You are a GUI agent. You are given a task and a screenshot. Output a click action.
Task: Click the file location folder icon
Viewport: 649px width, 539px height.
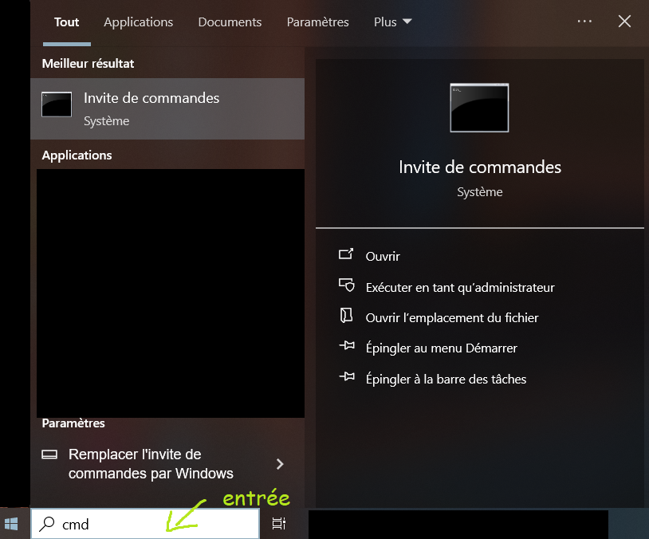coord(346,316)
